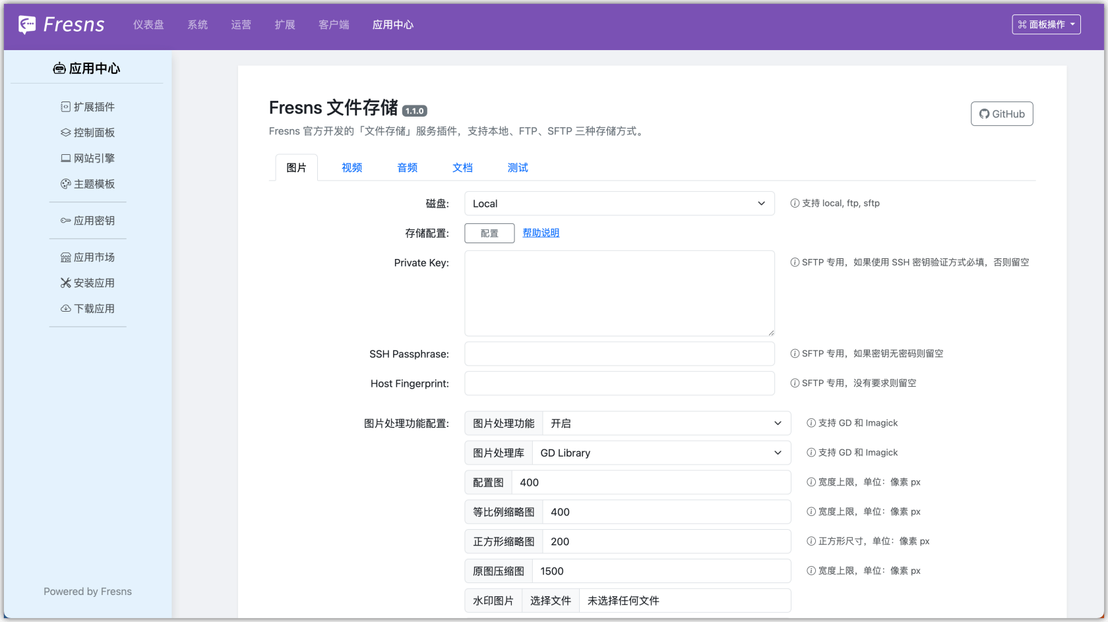This screenshot has height=622, width=1108.
Task: Click the Private Key text area
Action: [619, 293]
